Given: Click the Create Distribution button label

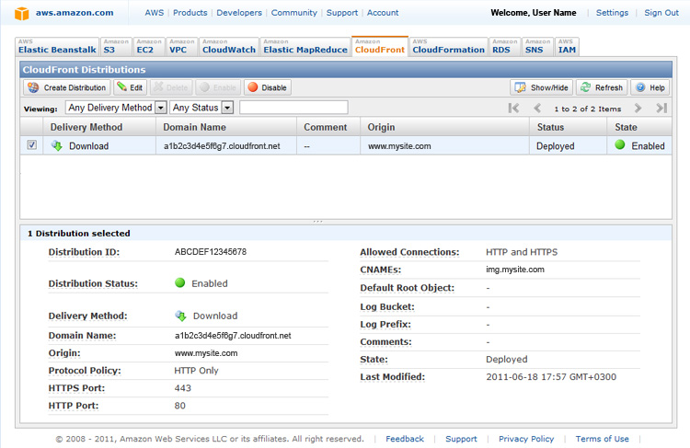Looking at the screenshot, I should click(x=75, y=87).
